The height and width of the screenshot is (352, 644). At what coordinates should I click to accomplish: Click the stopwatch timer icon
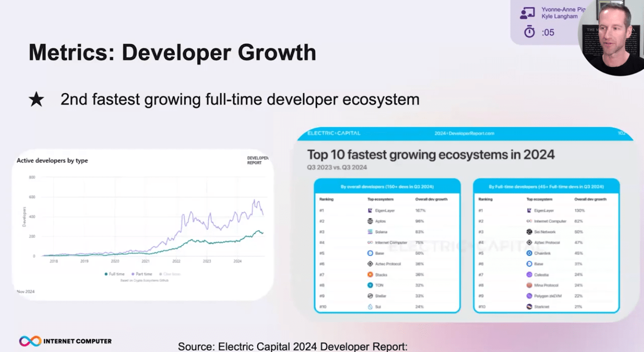coord(529,32)
